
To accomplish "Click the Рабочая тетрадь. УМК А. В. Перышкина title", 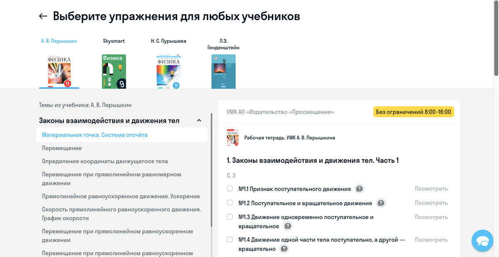I will coord(289,137).
